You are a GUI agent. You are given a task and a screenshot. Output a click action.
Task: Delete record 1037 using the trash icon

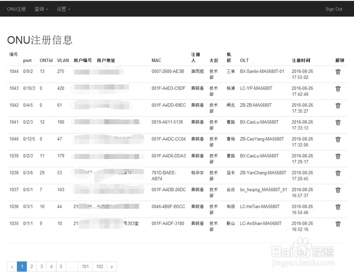point(338,190)
